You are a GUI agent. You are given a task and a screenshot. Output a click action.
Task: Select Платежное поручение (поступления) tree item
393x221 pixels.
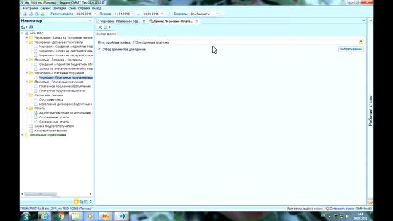pyautogui.click(x=65, y=86)
